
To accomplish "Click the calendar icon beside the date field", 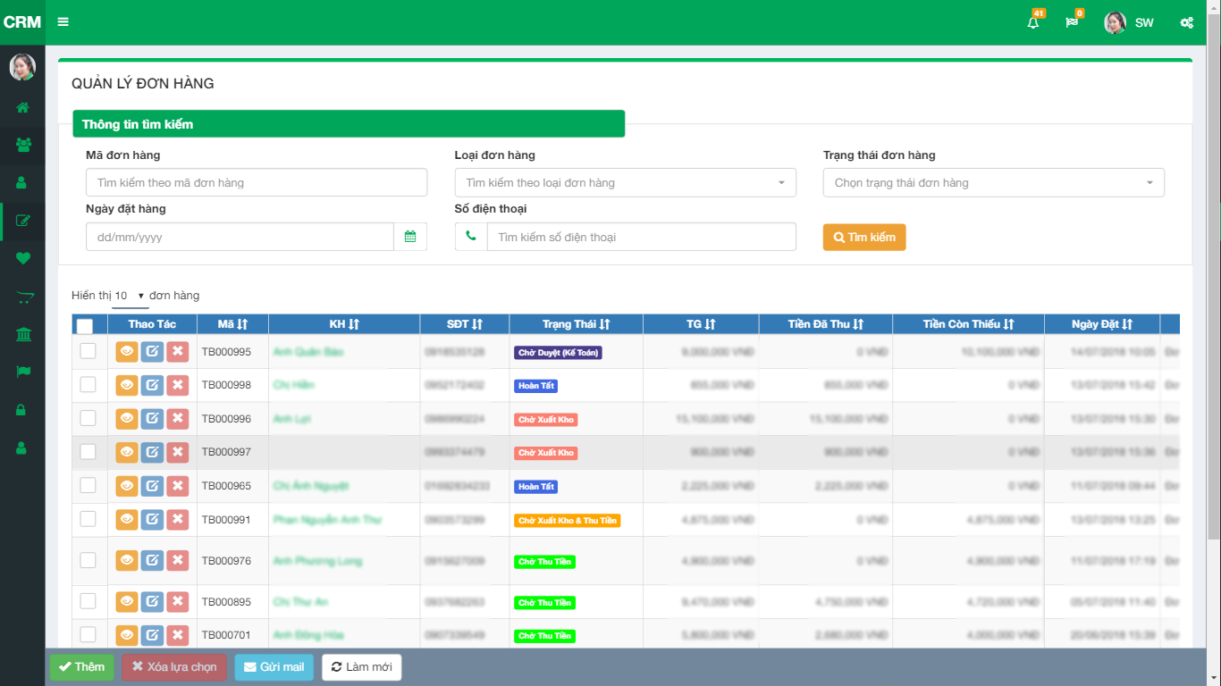I will pyautogui.click(x=410, y=237).
